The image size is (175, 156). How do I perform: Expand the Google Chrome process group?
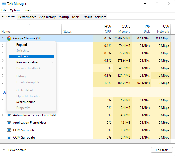click(3, 38)
